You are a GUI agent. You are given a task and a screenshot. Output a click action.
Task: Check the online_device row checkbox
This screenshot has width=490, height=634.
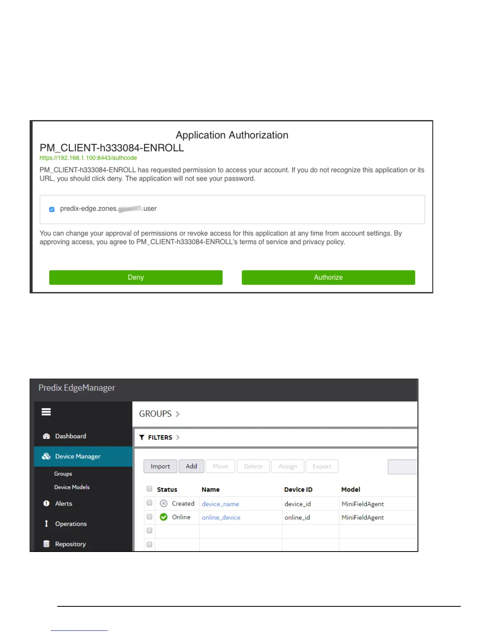(x=149, y=517)
